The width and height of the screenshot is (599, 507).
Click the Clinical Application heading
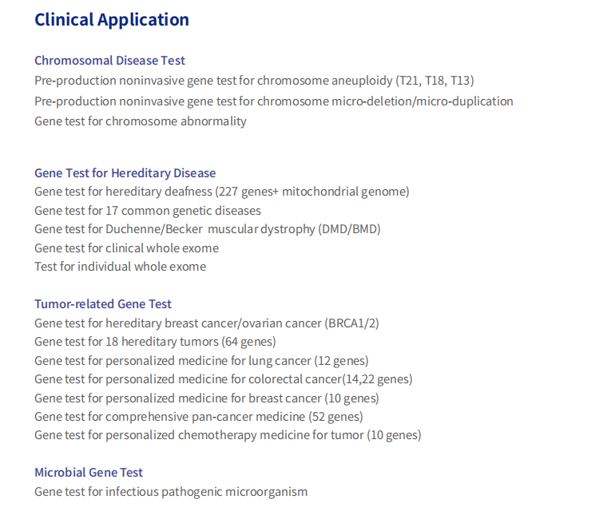pos(112,20)
